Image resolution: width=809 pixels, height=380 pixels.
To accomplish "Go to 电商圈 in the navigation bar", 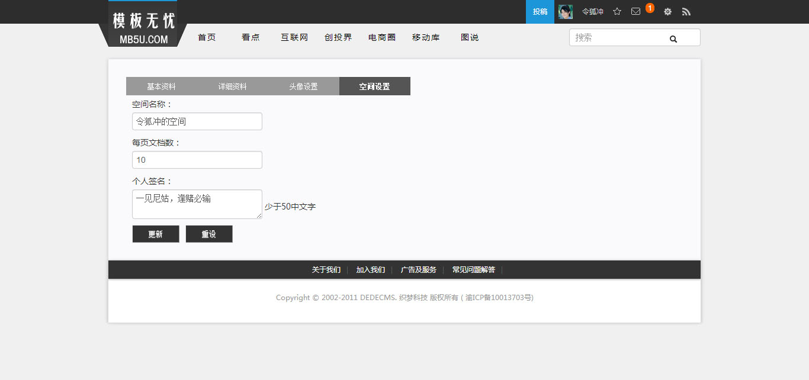I will (x=382, y=37).
